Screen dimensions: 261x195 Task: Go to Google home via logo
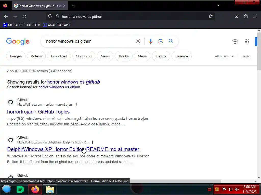(18, 41)
